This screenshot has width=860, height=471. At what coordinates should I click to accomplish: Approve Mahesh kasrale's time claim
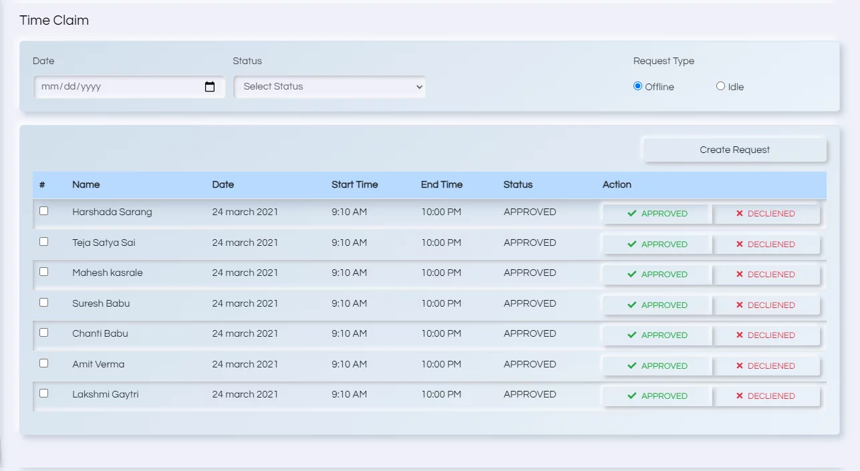pos(657,275)
